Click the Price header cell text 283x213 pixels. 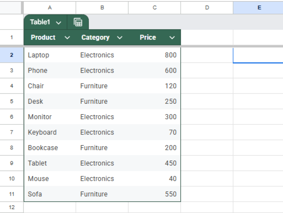tap(148, 38)
